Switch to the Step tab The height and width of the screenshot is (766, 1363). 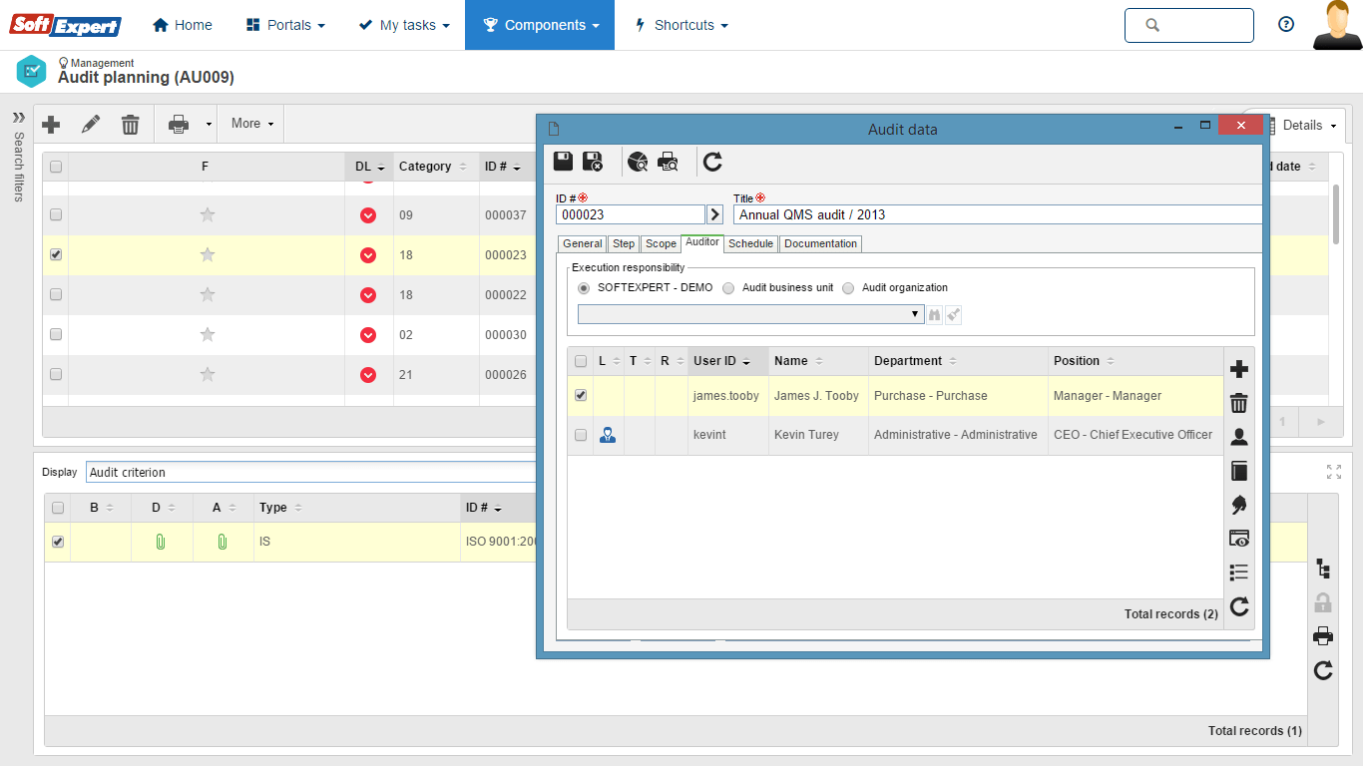pyautogui.click(x=624, y=243)
